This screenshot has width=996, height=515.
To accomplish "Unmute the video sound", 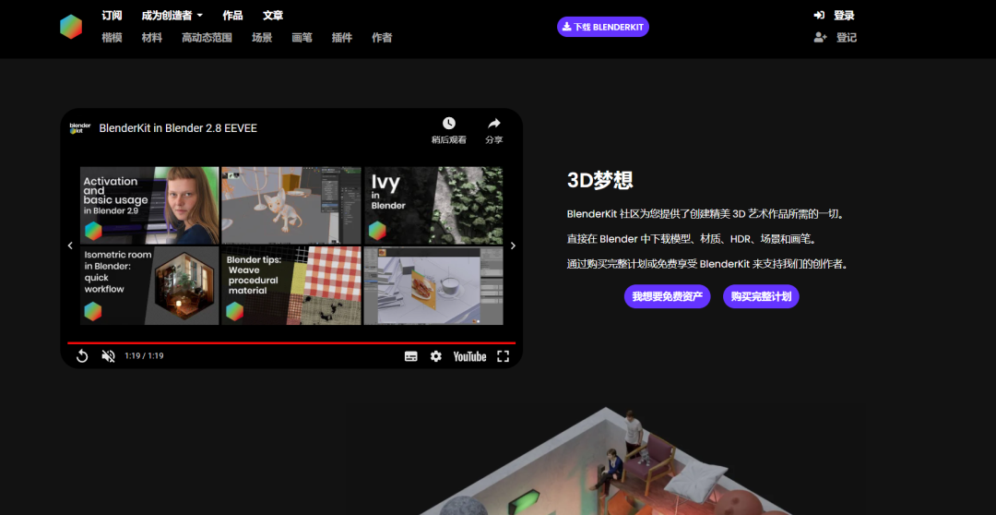I will [109, 356].
